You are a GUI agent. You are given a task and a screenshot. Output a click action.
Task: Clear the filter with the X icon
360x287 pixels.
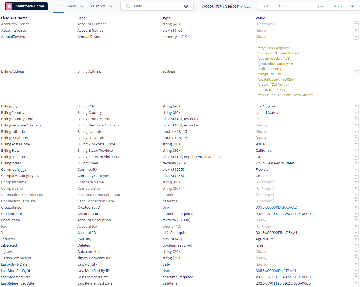(186, 6)
